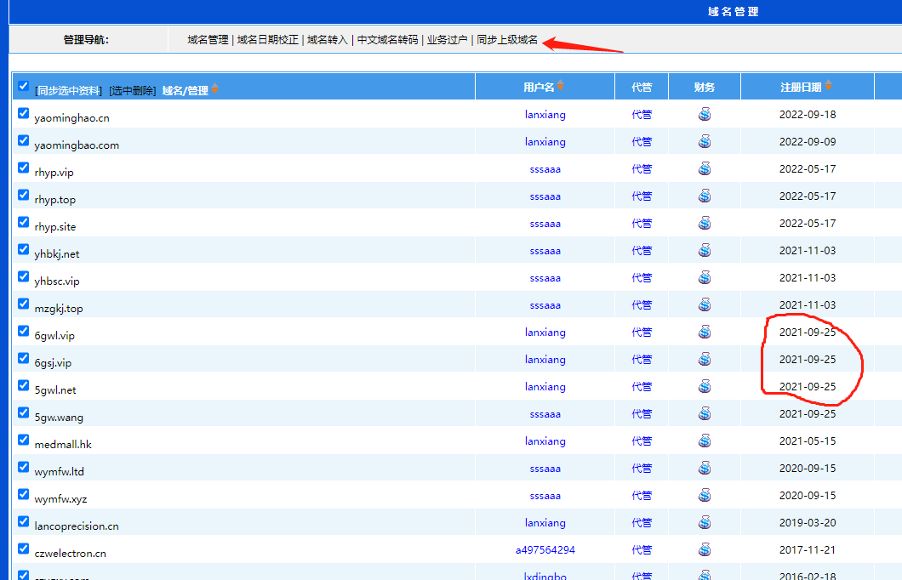Sort by 域名/管理 column arrow
This screenshot has width=902, height=580.
215,89
